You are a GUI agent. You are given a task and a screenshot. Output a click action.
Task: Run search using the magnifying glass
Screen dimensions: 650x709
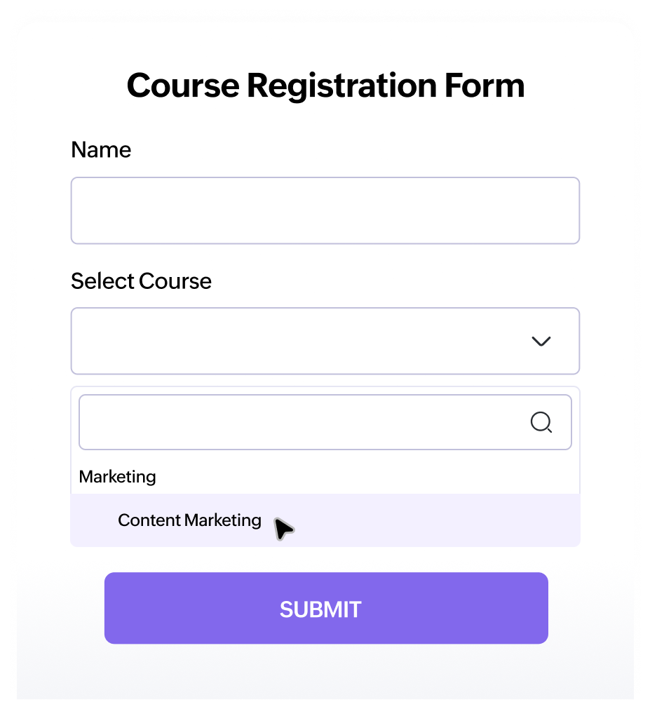coord(541,422)
